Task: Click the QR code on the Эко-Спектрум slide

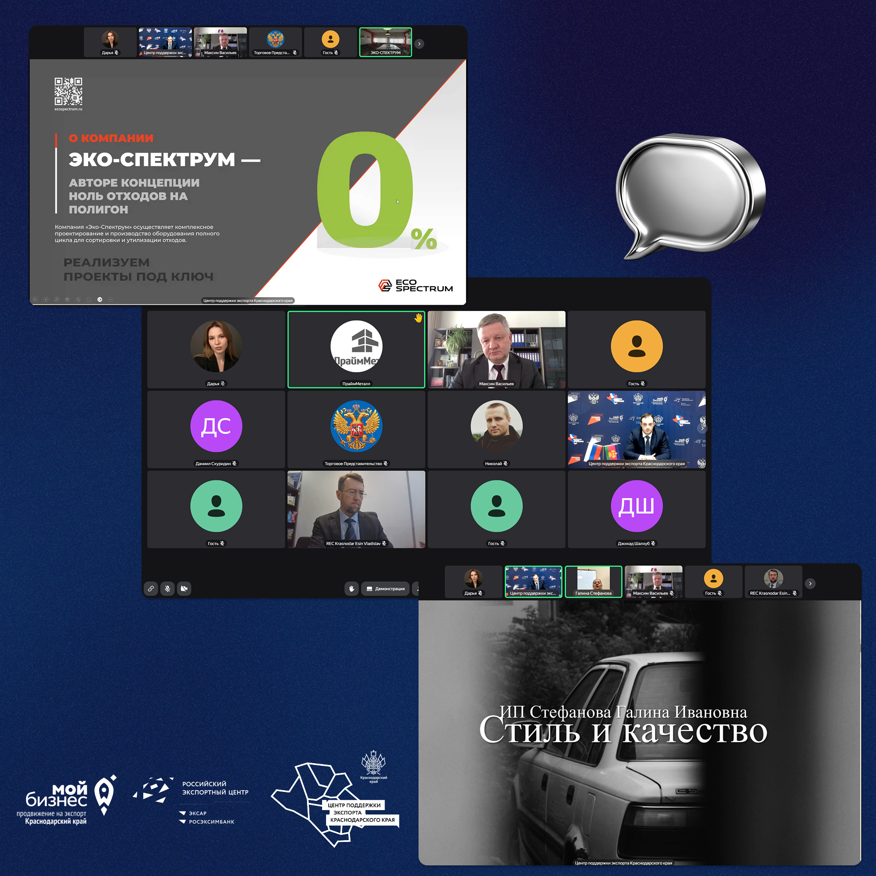Action: pos(69,91)
